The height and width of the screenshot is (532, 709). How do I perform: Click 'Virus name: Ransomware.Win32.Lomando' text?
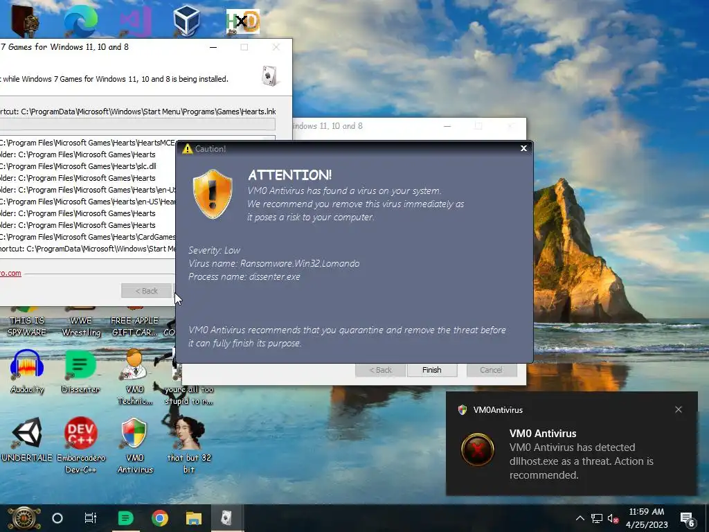pos(274,263)
